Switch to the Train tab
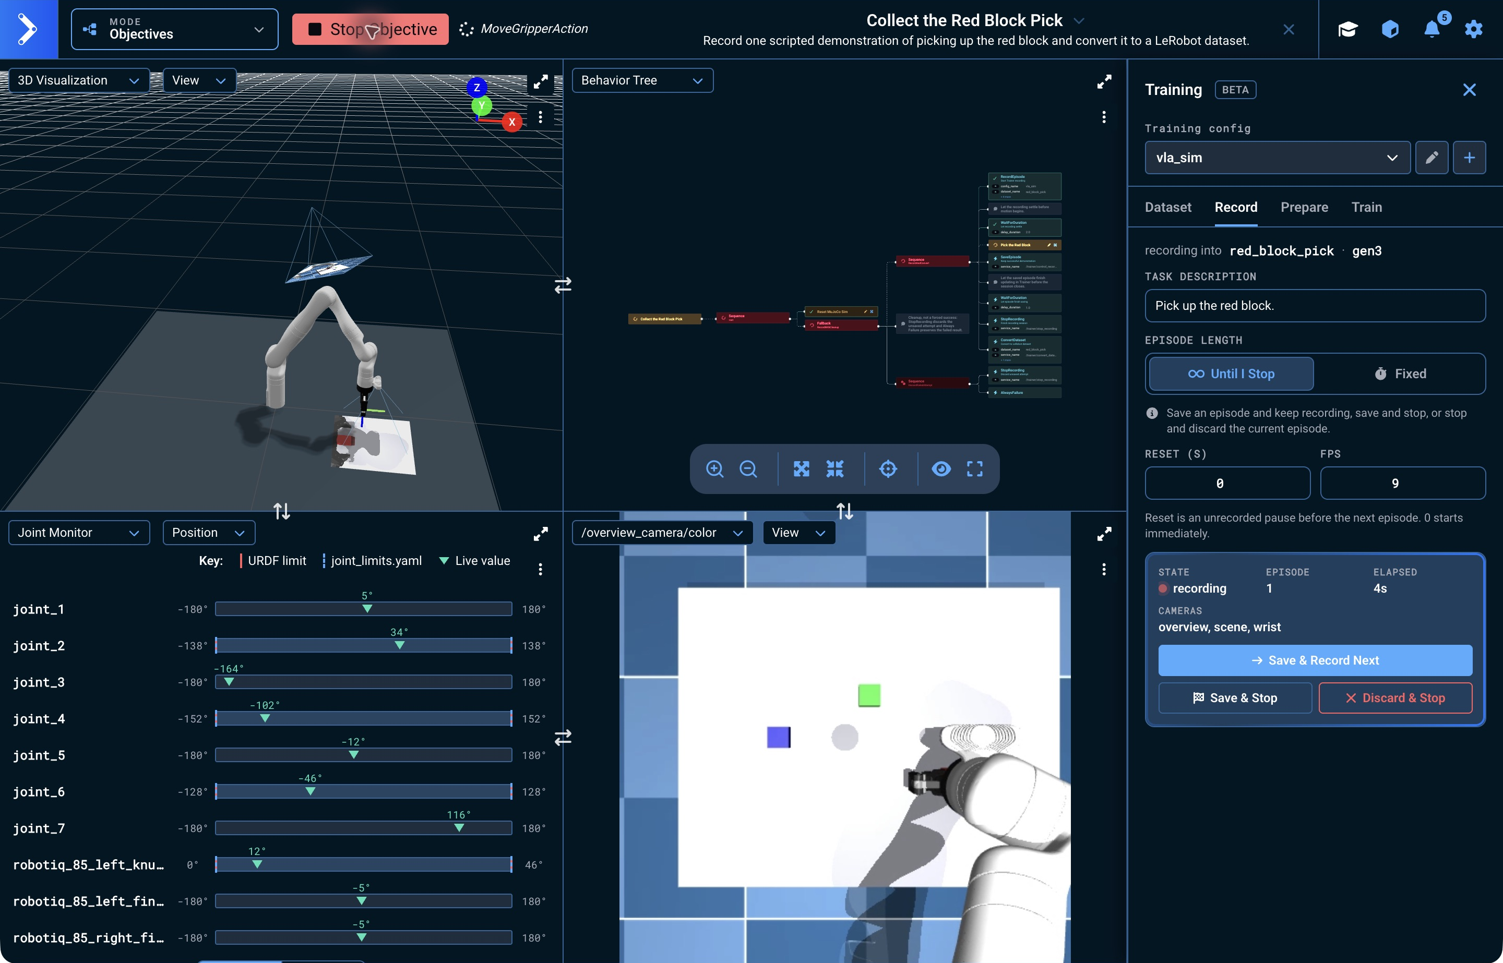This screenshot has height=963, width=1503. (x=1367, y=208)
